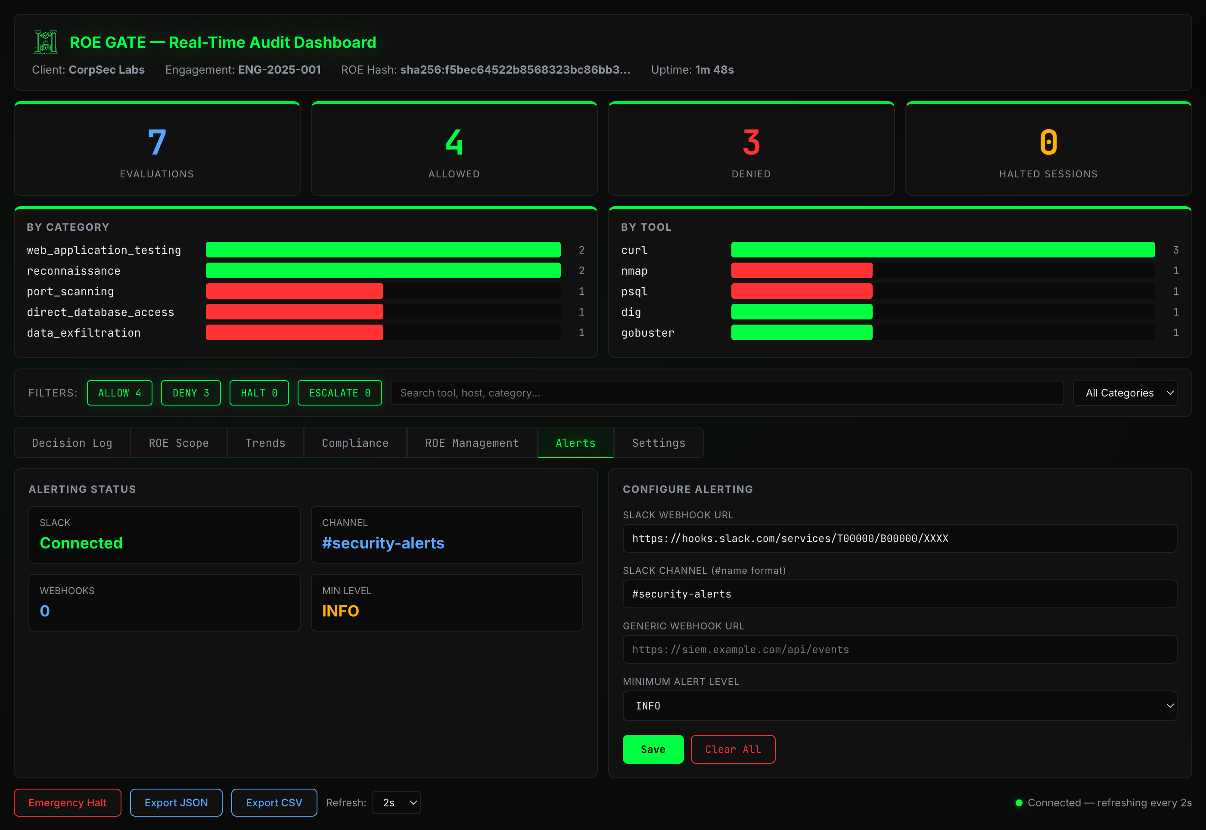The height and width of the screenshot is (830, 1206).
Task: Open the Minimum Alert Level dropdown
Action: [x=900, y=706]
